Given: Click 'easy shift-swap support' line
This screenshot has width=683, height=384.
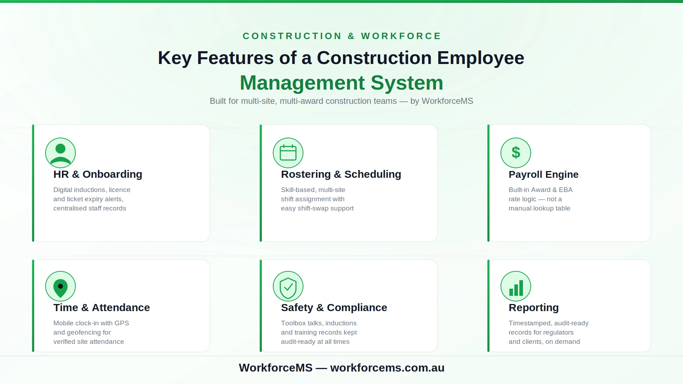Looking at the screenshot, I should (x=317, y=208).
